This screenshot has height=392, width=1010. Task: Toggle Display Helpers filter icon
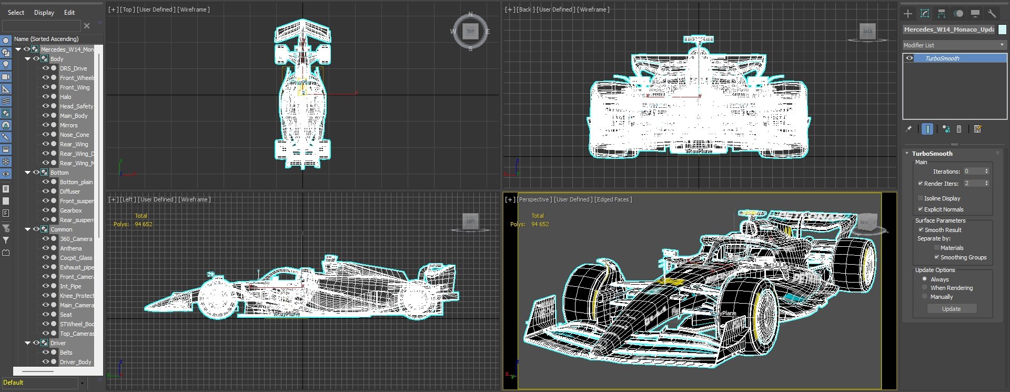6,89
